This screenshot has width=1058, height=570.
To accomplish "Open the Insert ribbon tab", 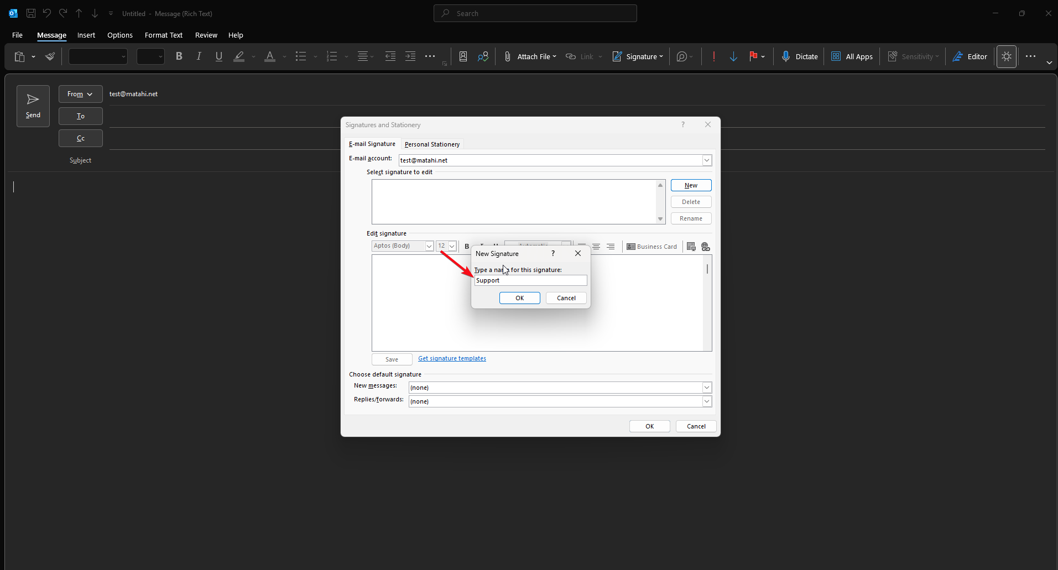I will [x=86, y=35].
